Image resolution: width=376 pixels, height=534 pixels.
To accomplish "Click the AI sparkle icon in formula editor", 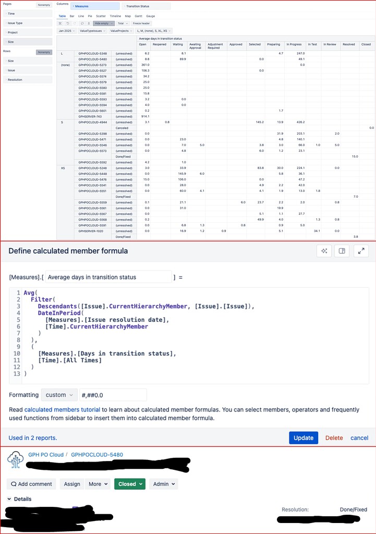I will tap(324, 251).
